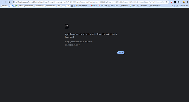Image resolution: width=189 pixels, height=102 pixels.
Task: Open the Work-Tools bookmark folder
Action: point(113,6)
